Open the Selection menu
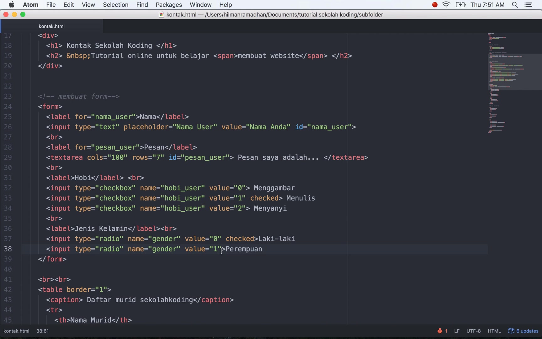542x339 pixels. [115, 5]
